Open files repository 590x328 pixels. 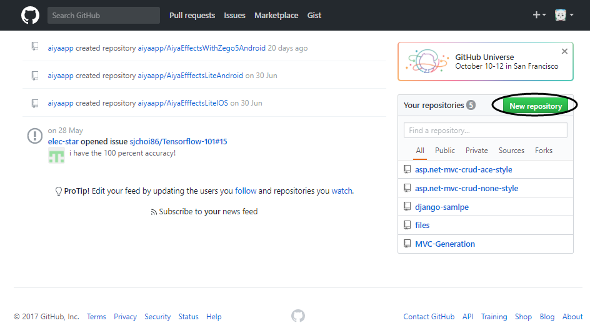[x=422, y=226]
